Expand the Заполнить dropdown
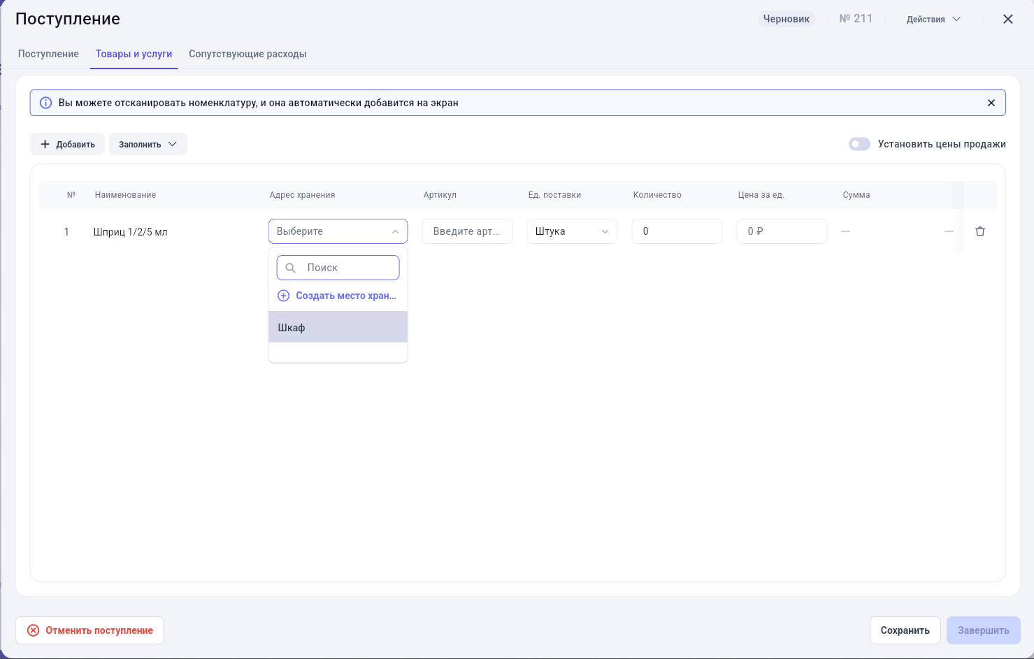Viewport: 1034px width, 659px height. tap(148, 144)
